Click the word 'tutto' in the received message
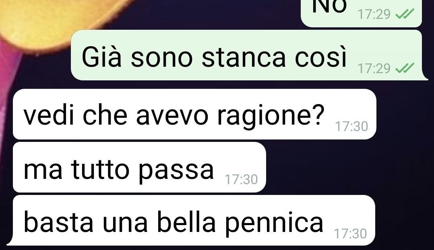This screenshot has height=250, width=434. point(100,169)
